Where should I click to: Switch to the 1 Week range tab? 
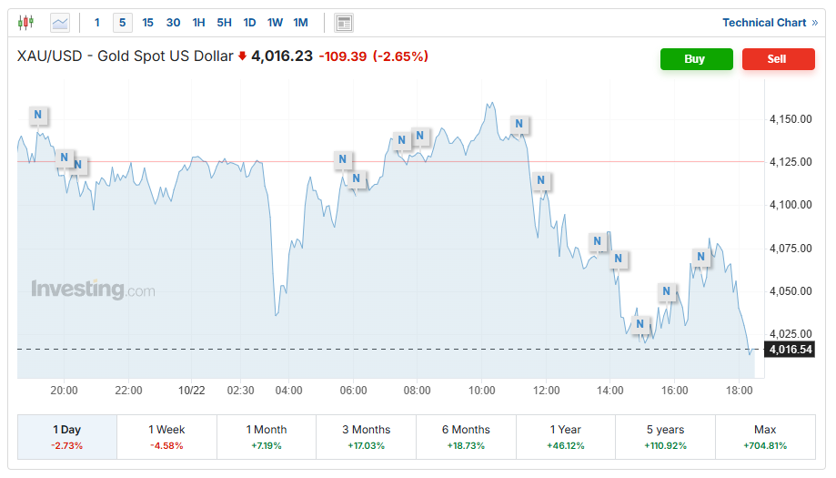166,437
